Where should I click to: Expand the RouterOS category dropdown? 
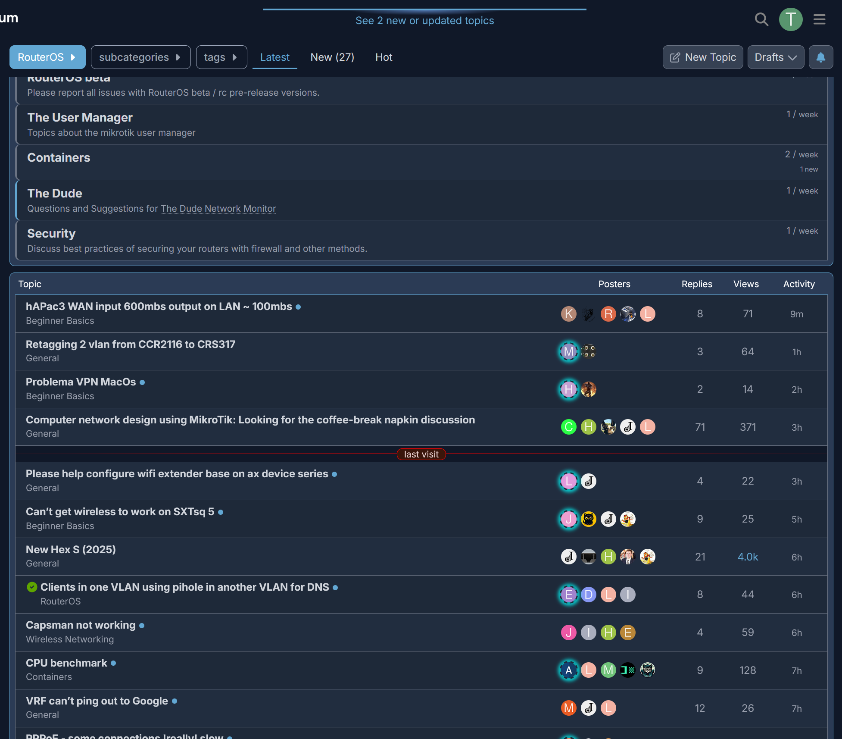(47, 57)
